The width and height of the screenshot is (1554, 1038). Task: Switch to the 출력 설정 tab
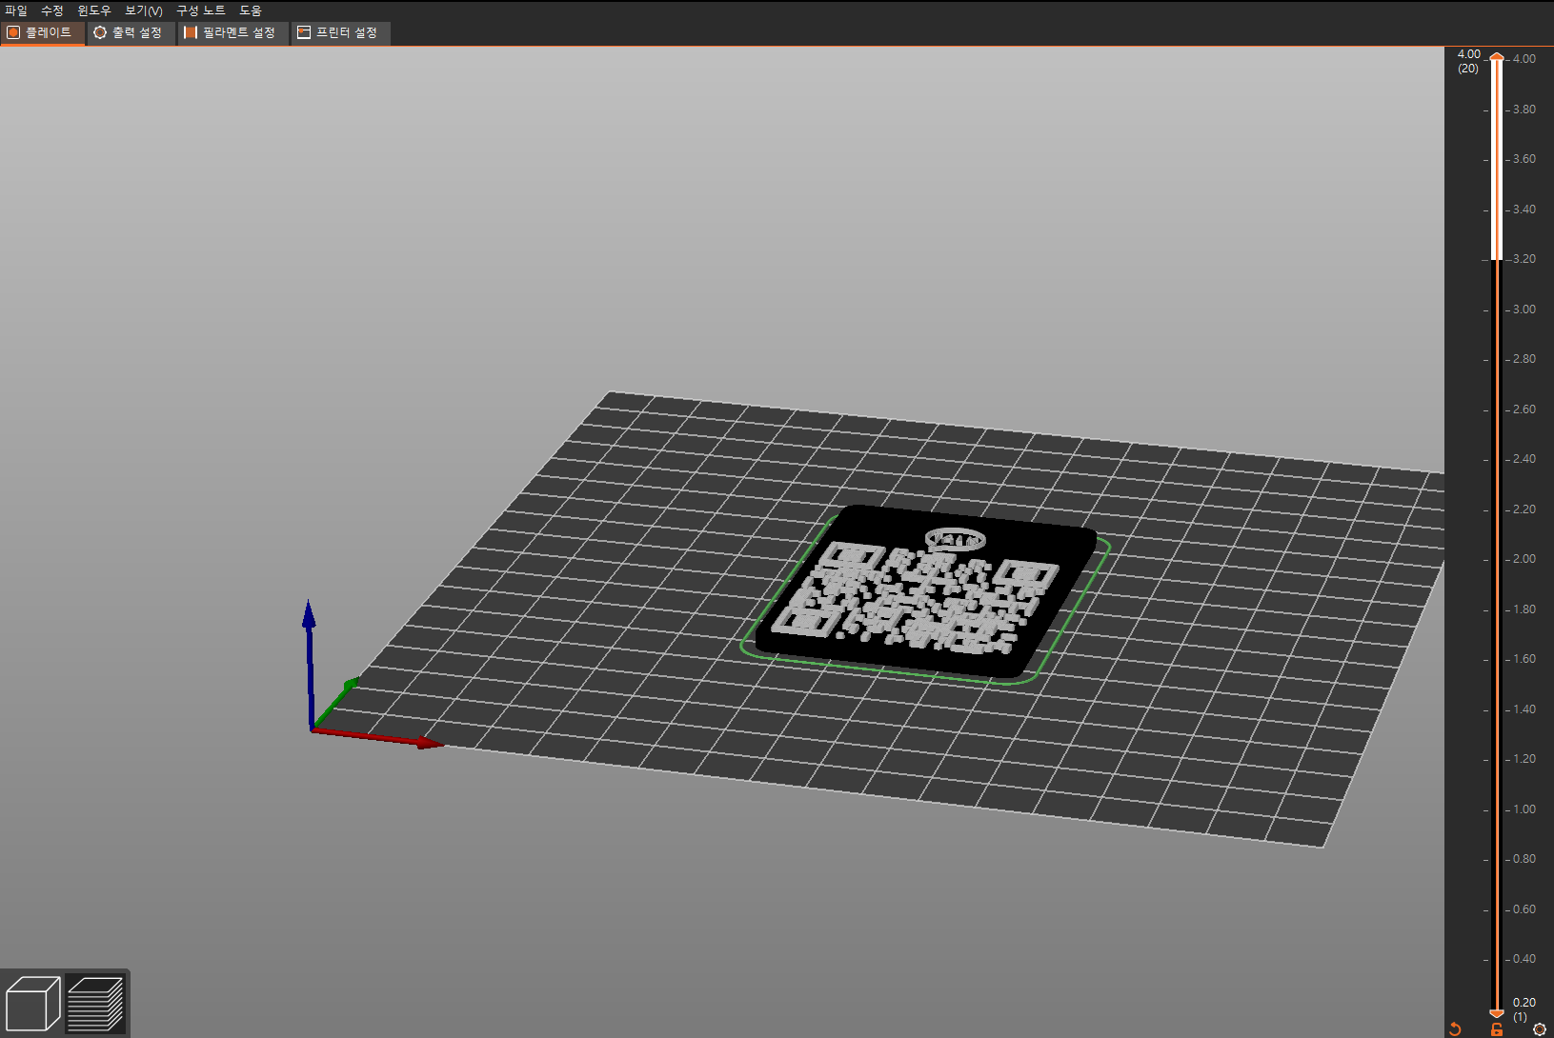pyautogui.click(x=131, y=33)
